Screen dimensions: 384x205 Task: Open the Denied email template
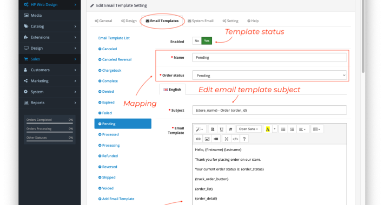(106, 92)
